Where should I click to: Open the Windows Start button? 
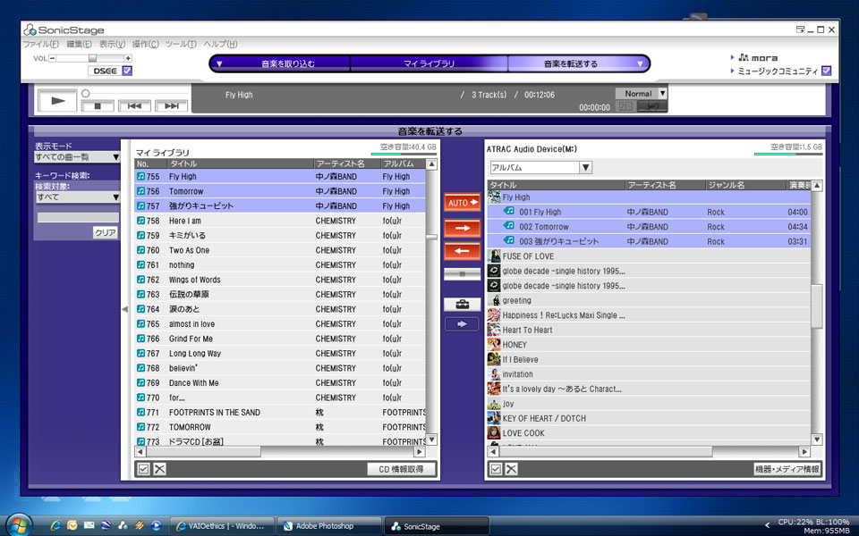[x=19, y=525]
